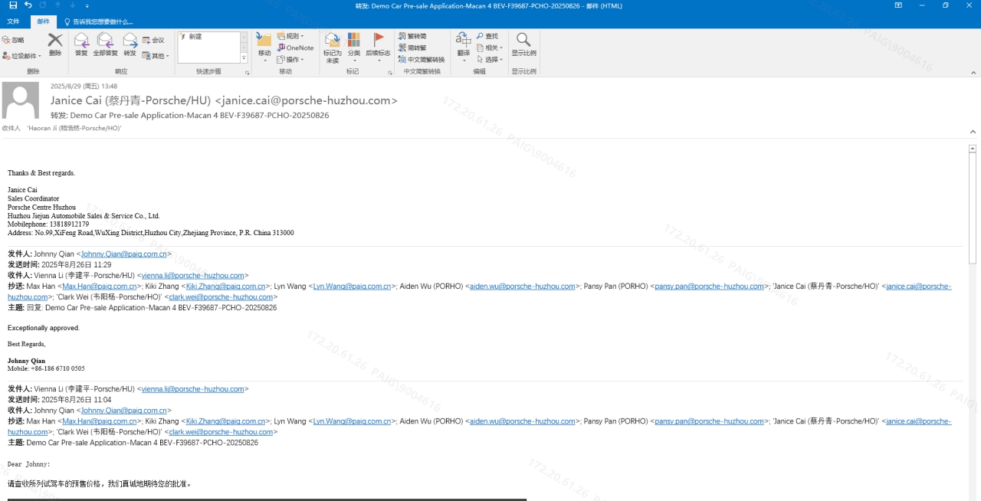
Task: Click the Reply All (全部答复) icon
Action: pos(105,44)
